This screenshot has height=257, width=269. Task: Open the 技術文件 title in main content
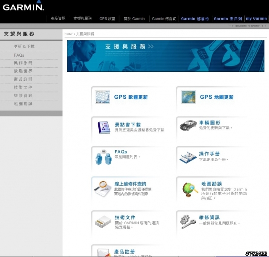point(125,218)
